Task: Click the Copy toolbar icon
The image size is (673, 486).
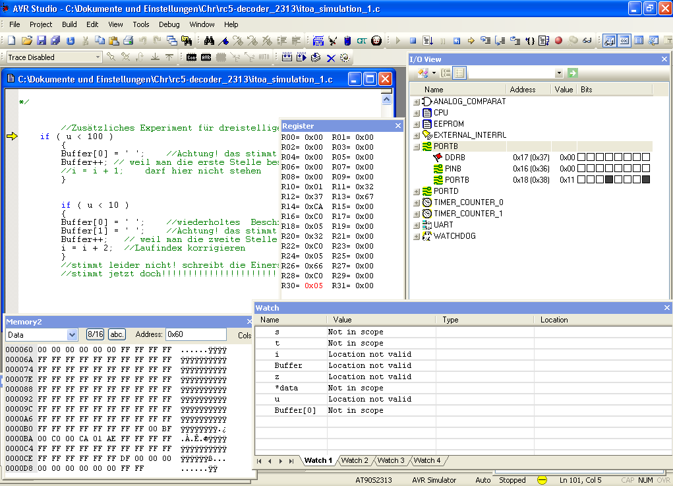Action: [x=100, y=40]
